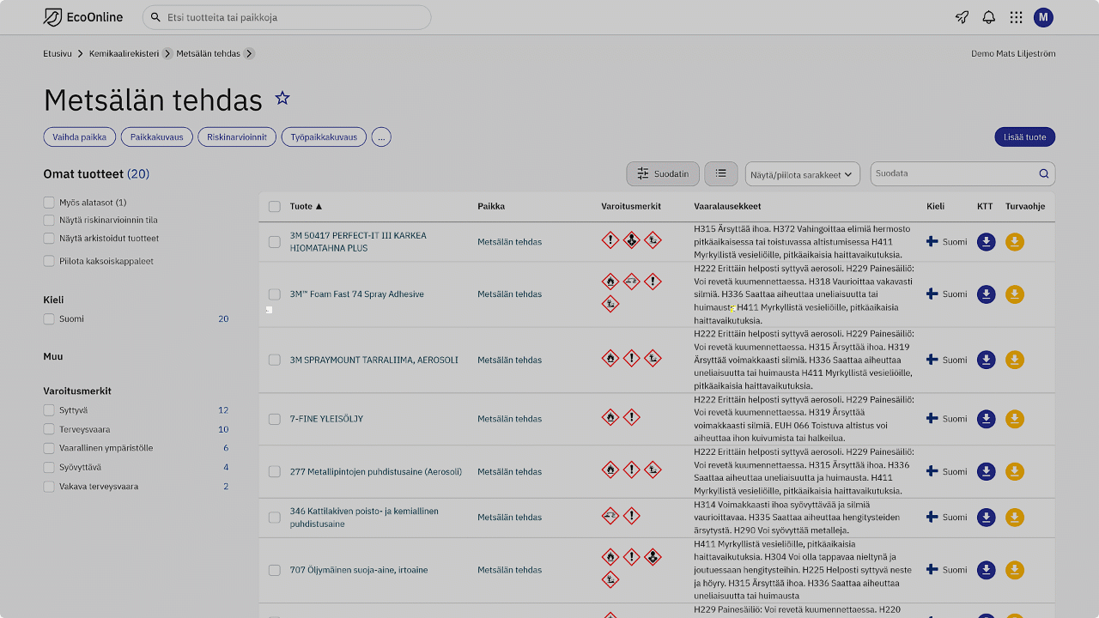
Task: Download KTT for 277 Metallipintojen puhdistusaine
Action: click(x=987, y=471)
